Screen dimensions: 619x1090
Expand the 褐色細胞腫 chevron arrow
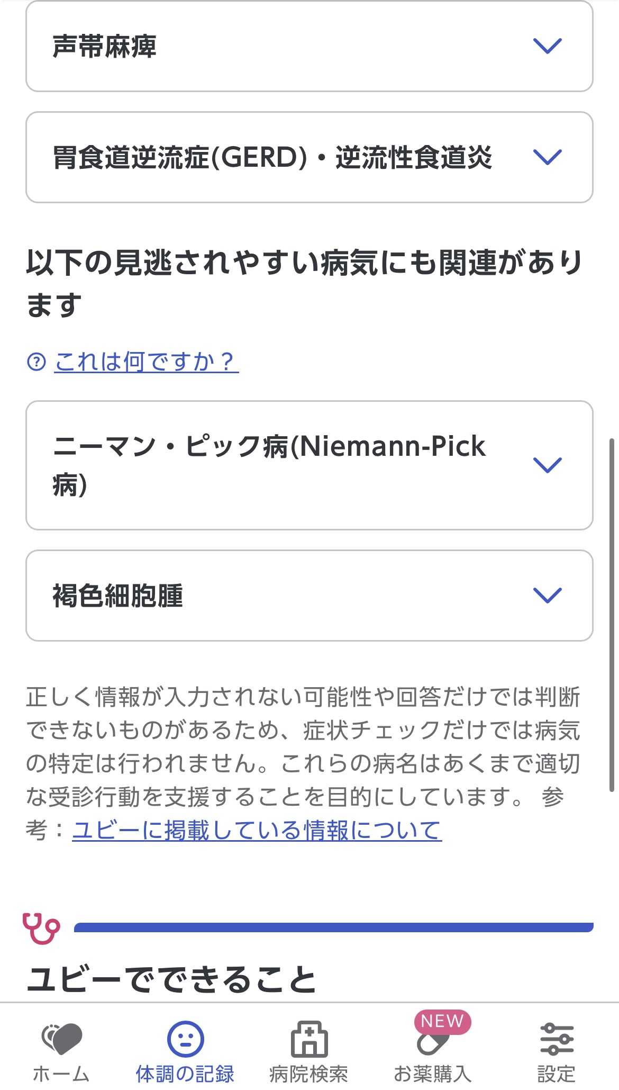tap(547, 596)
